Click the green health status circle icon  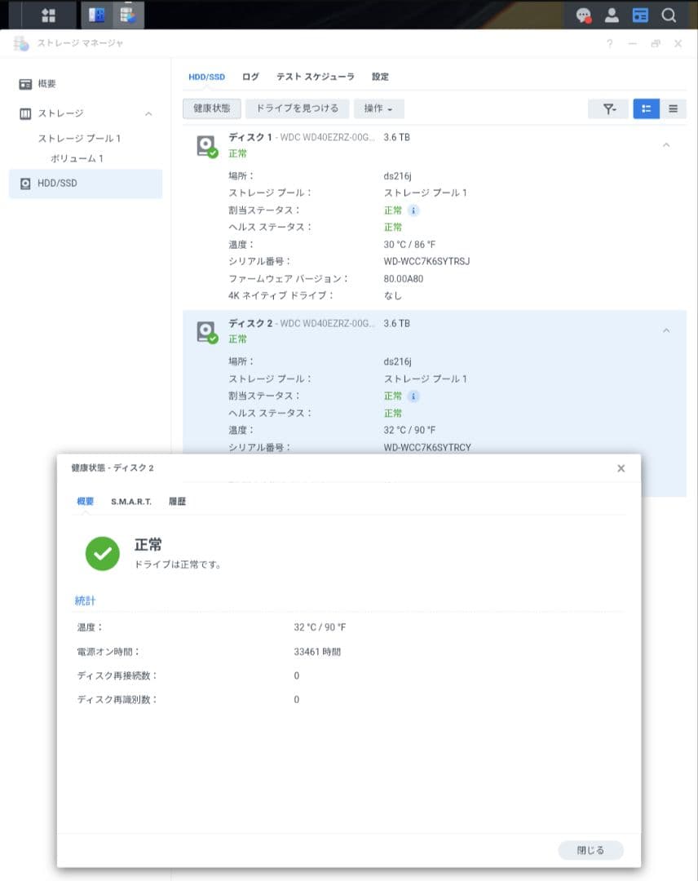[x=102, y=553]
